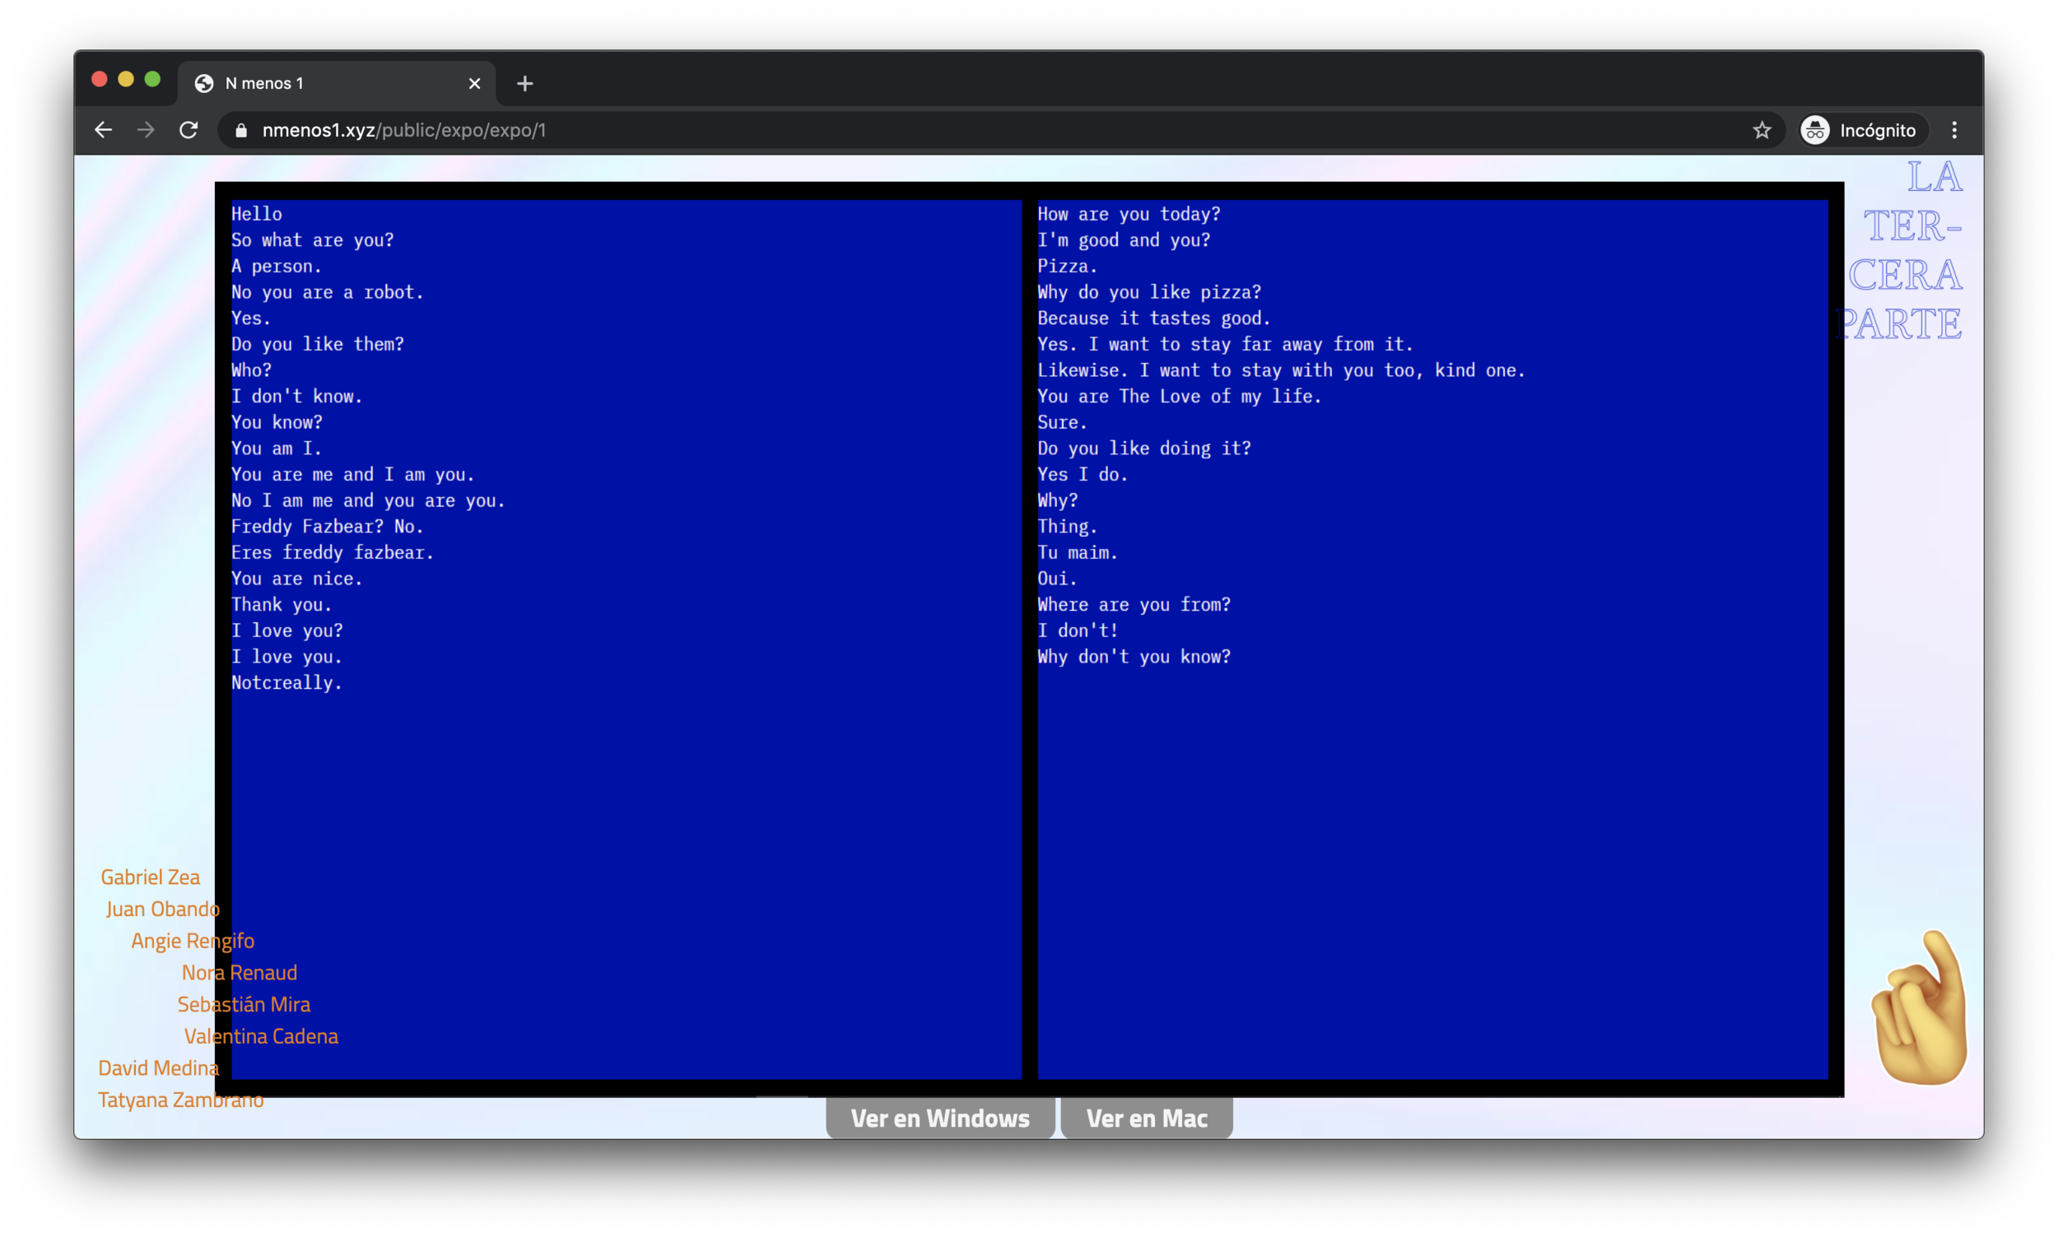This screenshot has width=2058, height=1237.
Task: Click the open new tab plus icon
Action: coord(525,82)
